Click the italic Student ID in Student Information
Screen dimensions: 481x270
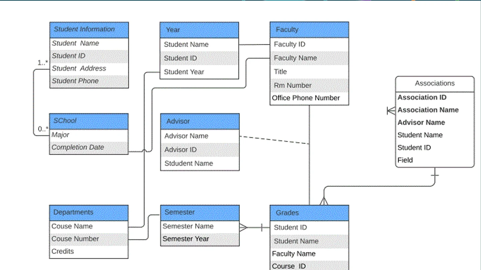pyautogui.click(x=89, y=56)
